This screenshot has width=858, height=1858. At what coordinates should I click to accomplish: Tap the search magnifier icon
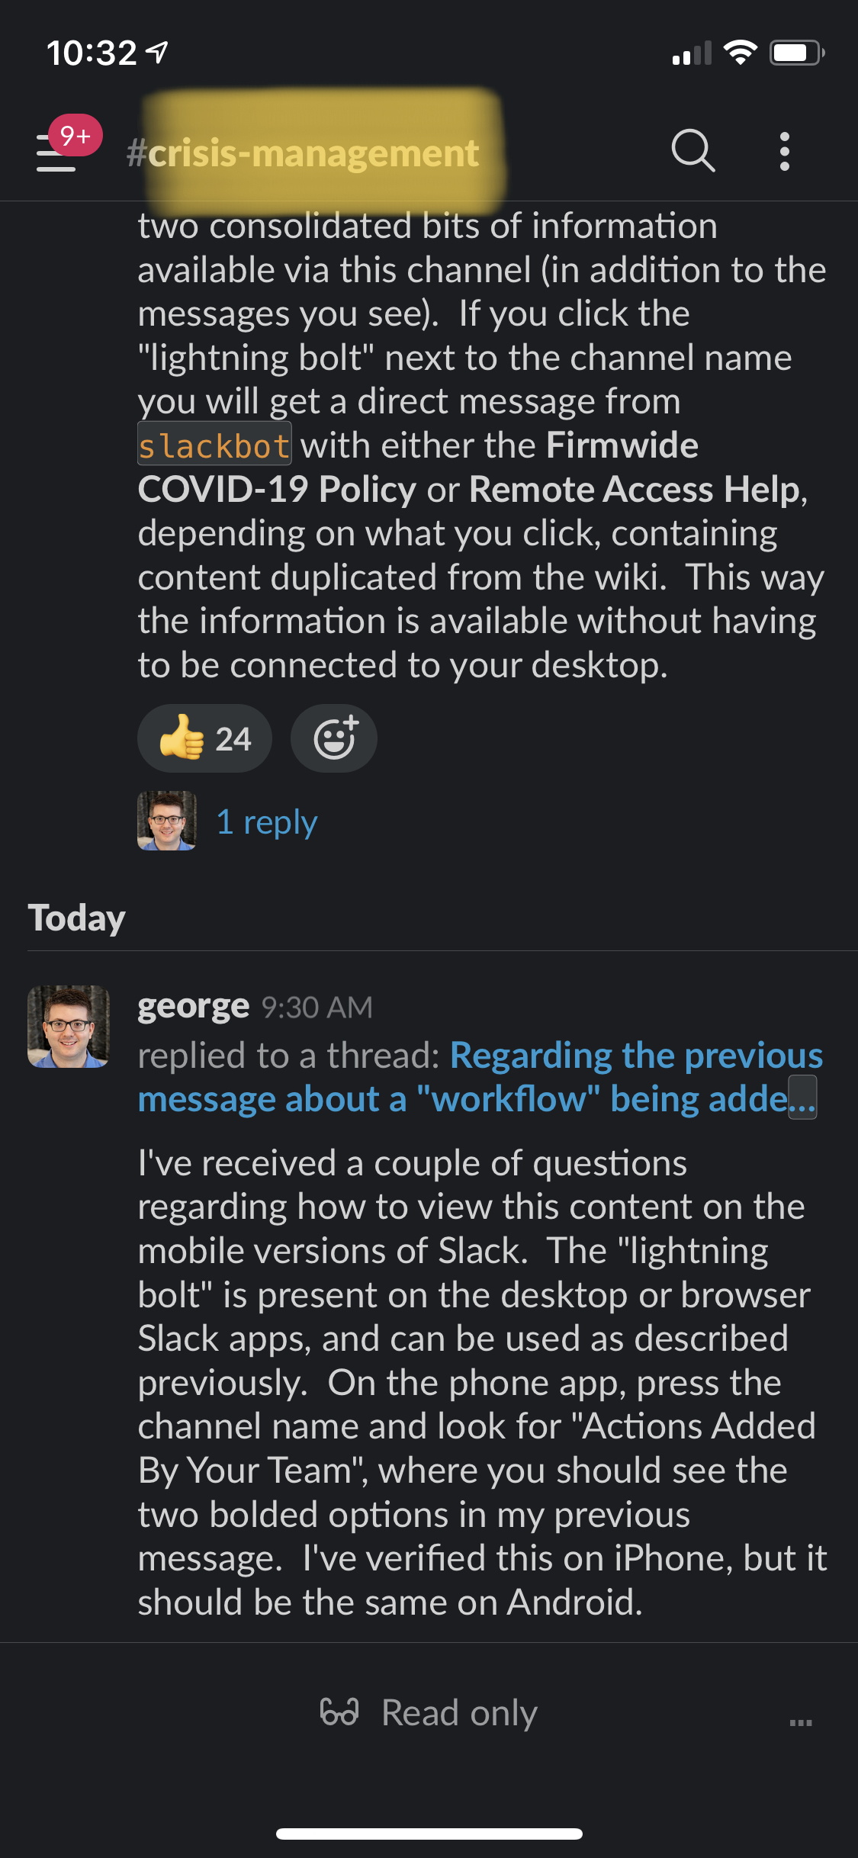(x=693, y=150)
